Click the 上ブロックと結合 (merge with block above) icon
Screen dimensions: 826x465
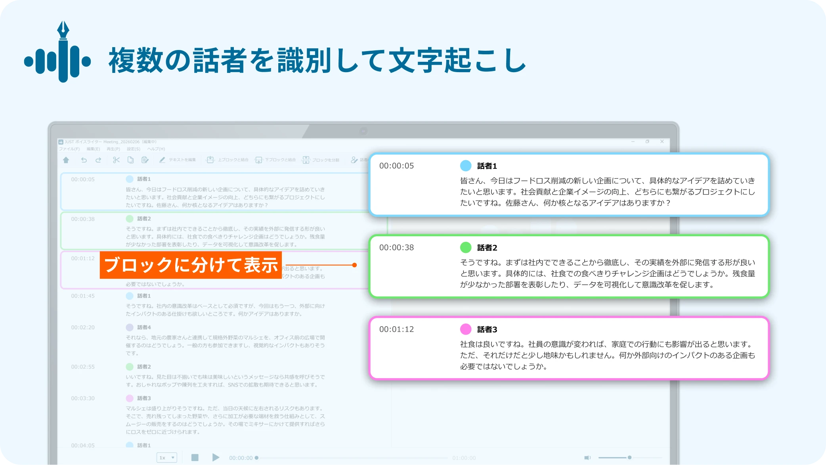point(211,160)
